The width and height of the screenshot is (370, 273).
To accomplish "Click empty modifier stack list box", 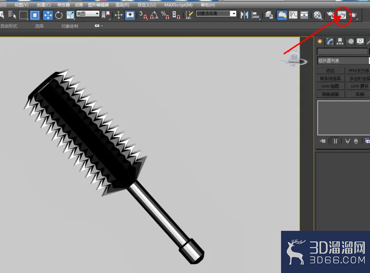I will [344, 118].
